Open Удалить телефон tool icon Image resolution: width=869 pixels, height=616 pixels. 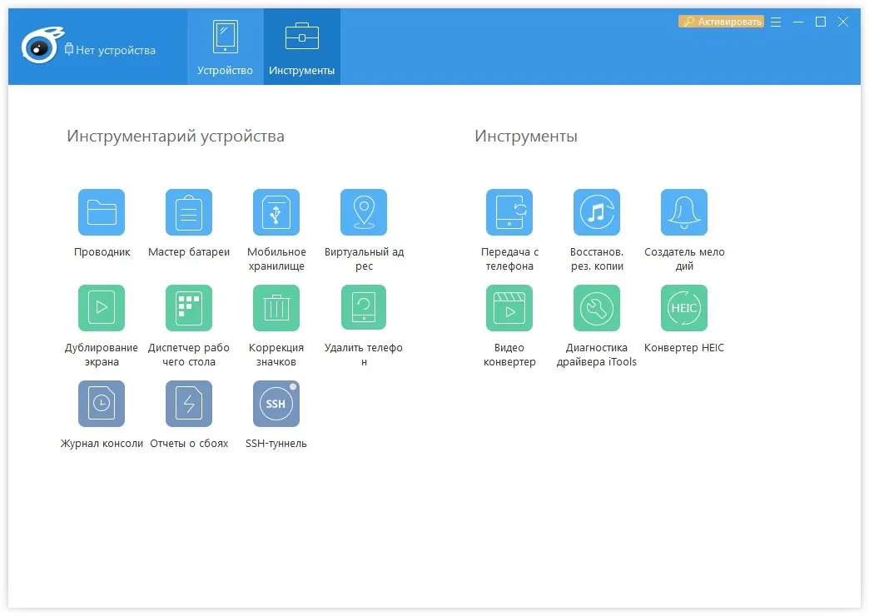[x=364, y=308]
